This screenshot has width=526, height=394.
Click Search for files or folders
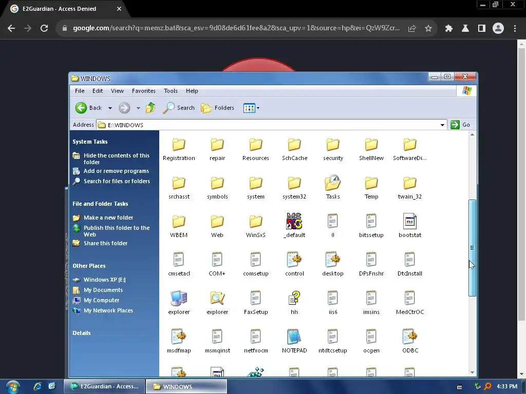pos(117,181)
